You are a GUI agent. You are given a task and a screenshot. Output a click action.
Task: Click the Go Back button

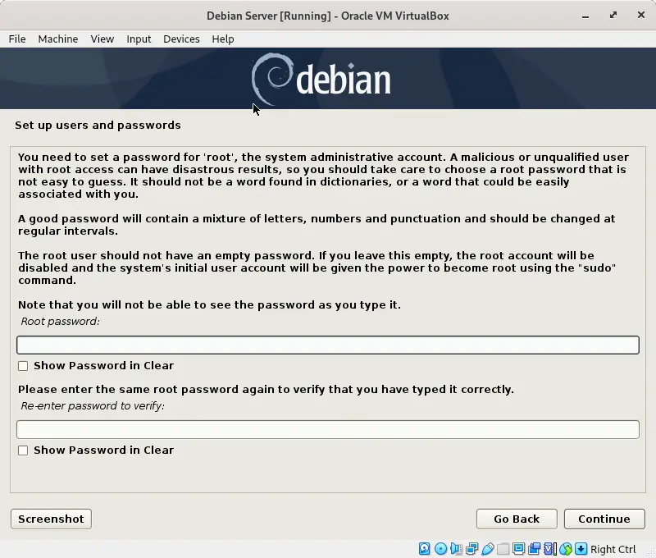coord(517,519)
